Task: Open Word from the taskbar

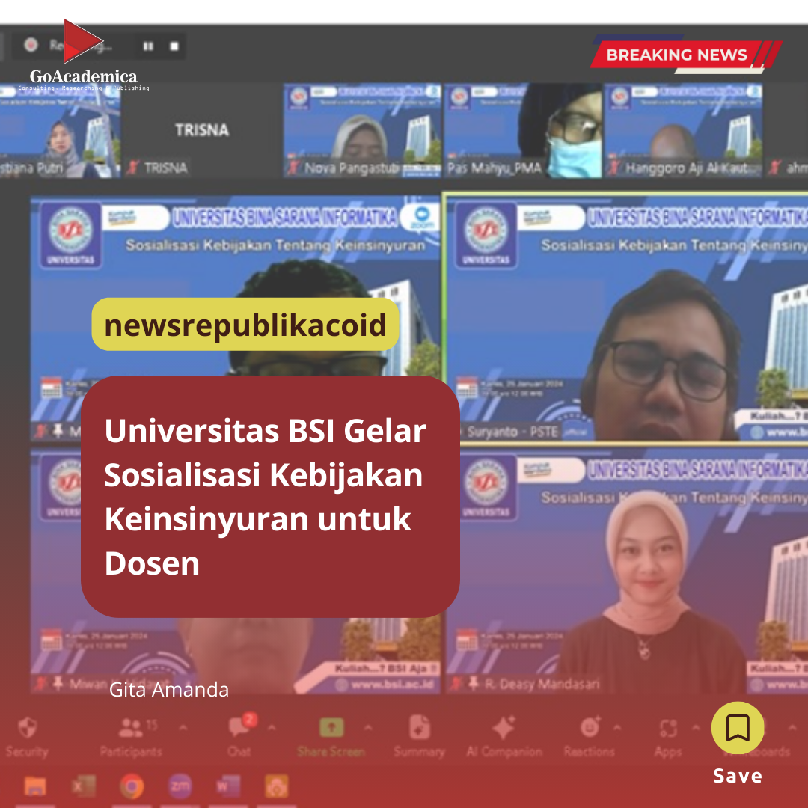Action: [227, 786]
